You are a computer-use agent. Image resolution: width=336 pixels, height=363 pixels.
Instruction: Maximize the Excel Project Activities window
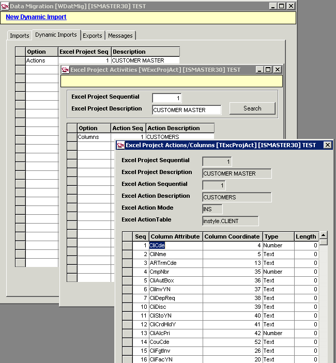click(x=268, y=70)
